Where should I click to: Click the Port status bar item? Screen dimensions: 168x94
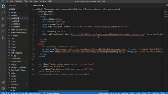[165, 93]
